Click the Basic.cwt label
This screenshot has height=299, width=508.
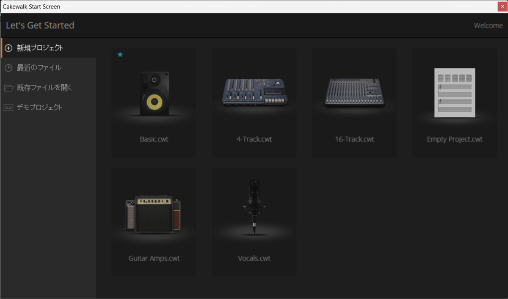click(154, 139)
